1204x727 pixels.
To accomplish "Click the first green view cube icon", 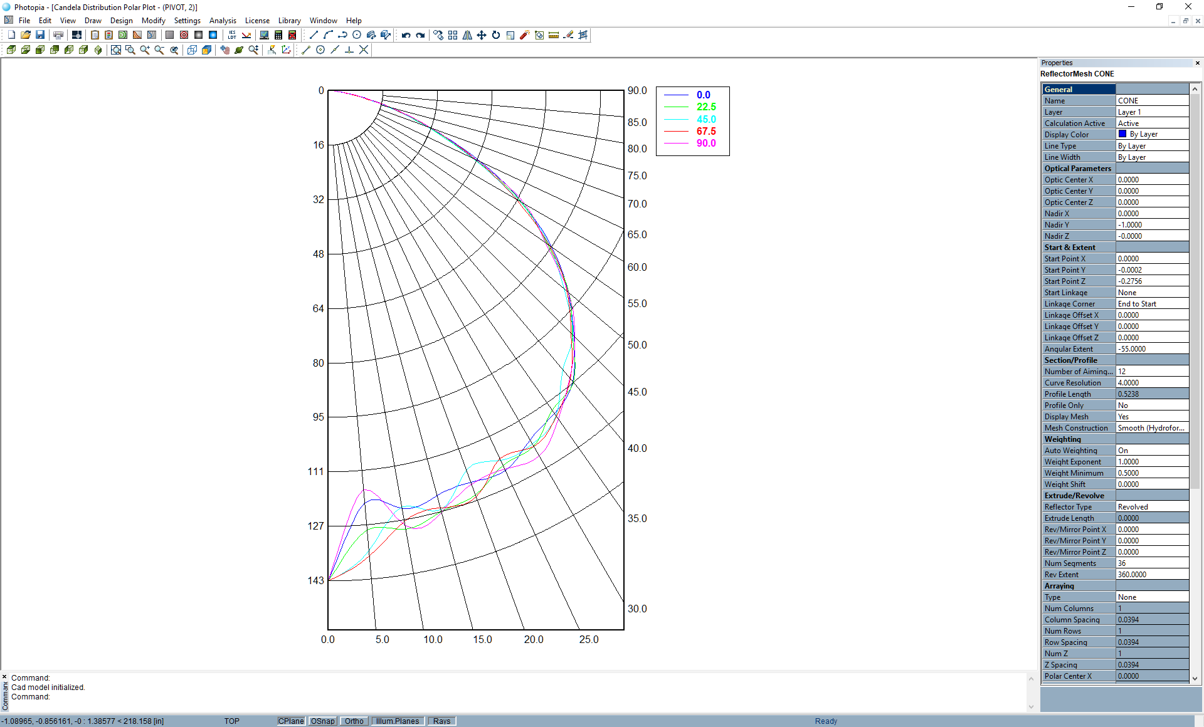I will pyautogui.click(x=11, y=50).
